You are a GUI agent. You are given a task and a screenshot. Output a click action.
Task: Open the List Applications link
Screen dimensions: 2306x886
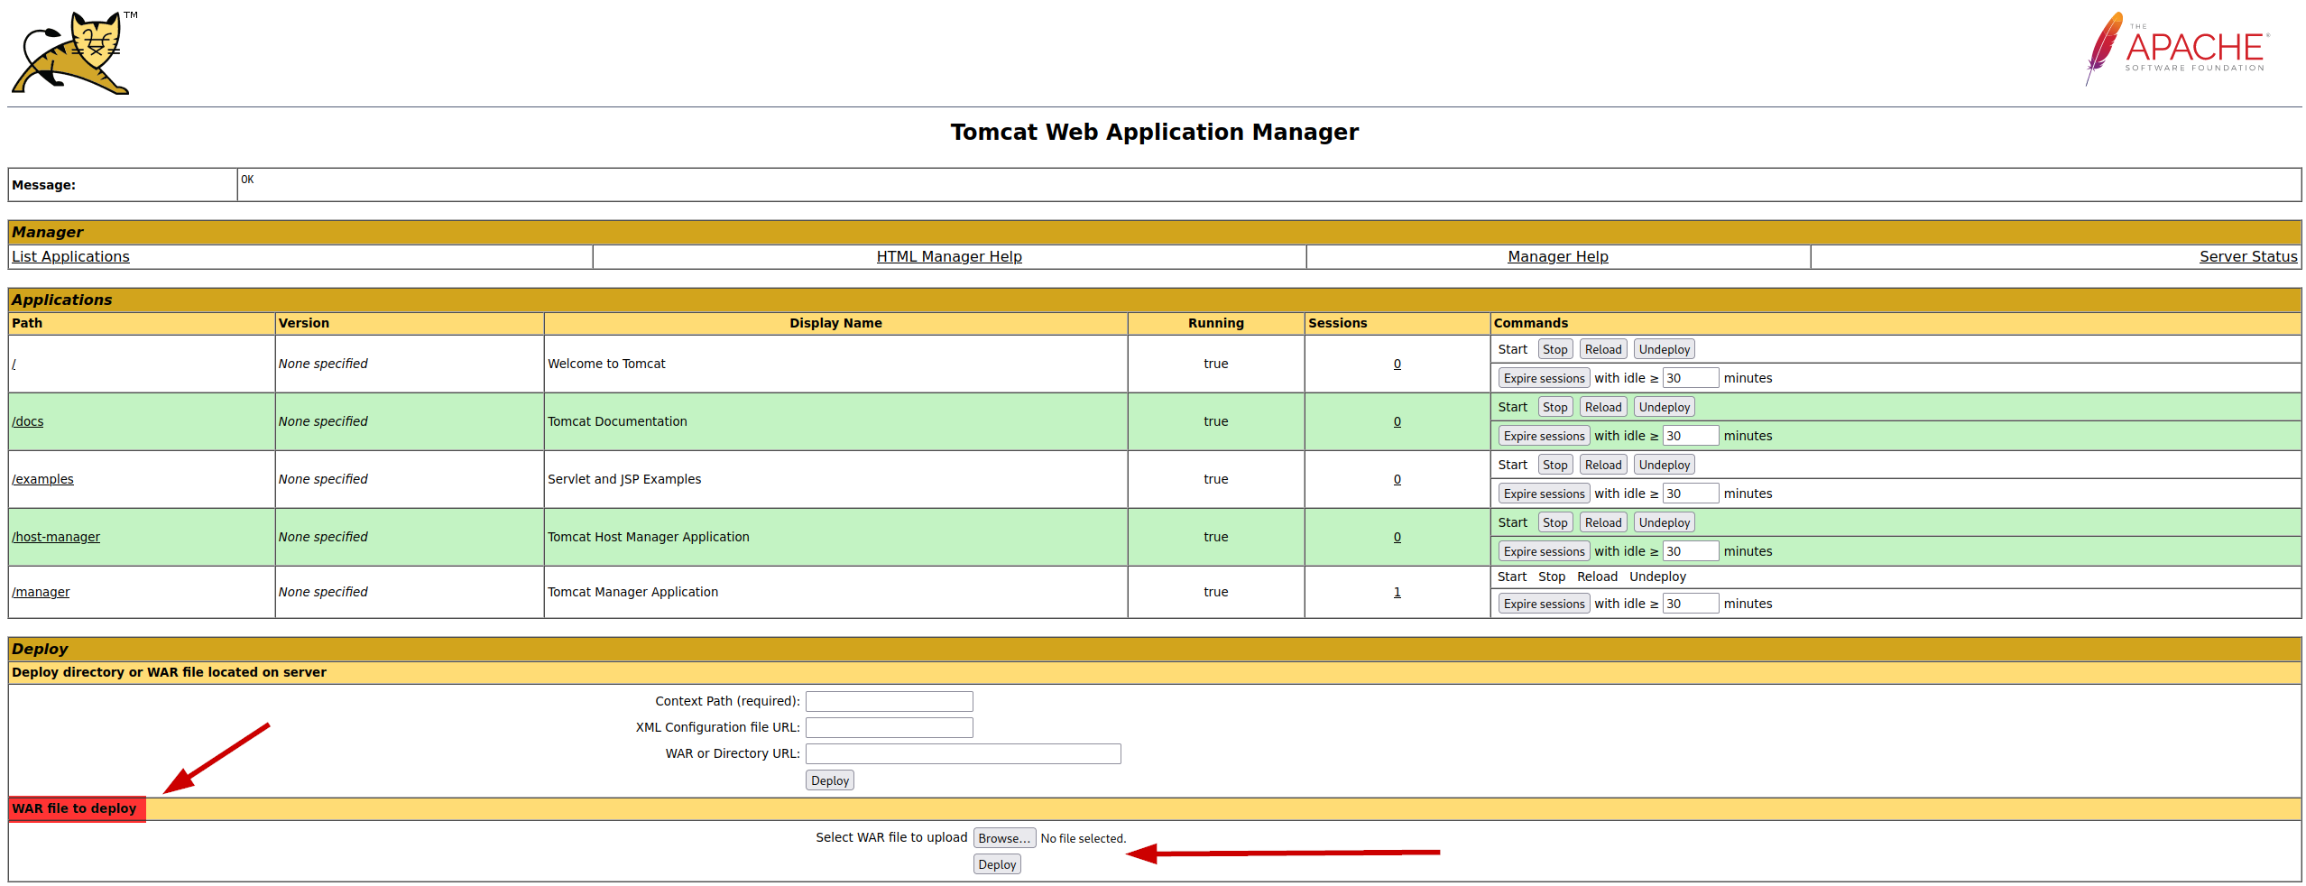point(70,257)
